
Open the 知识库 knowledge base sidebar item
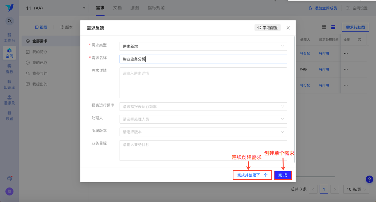point(9,84)
